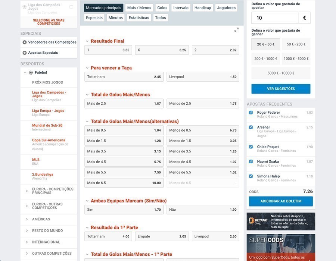Screen dimensions: 336x261
Task: Collapse Resultado da 1ª Parte section
Action: 87,227
